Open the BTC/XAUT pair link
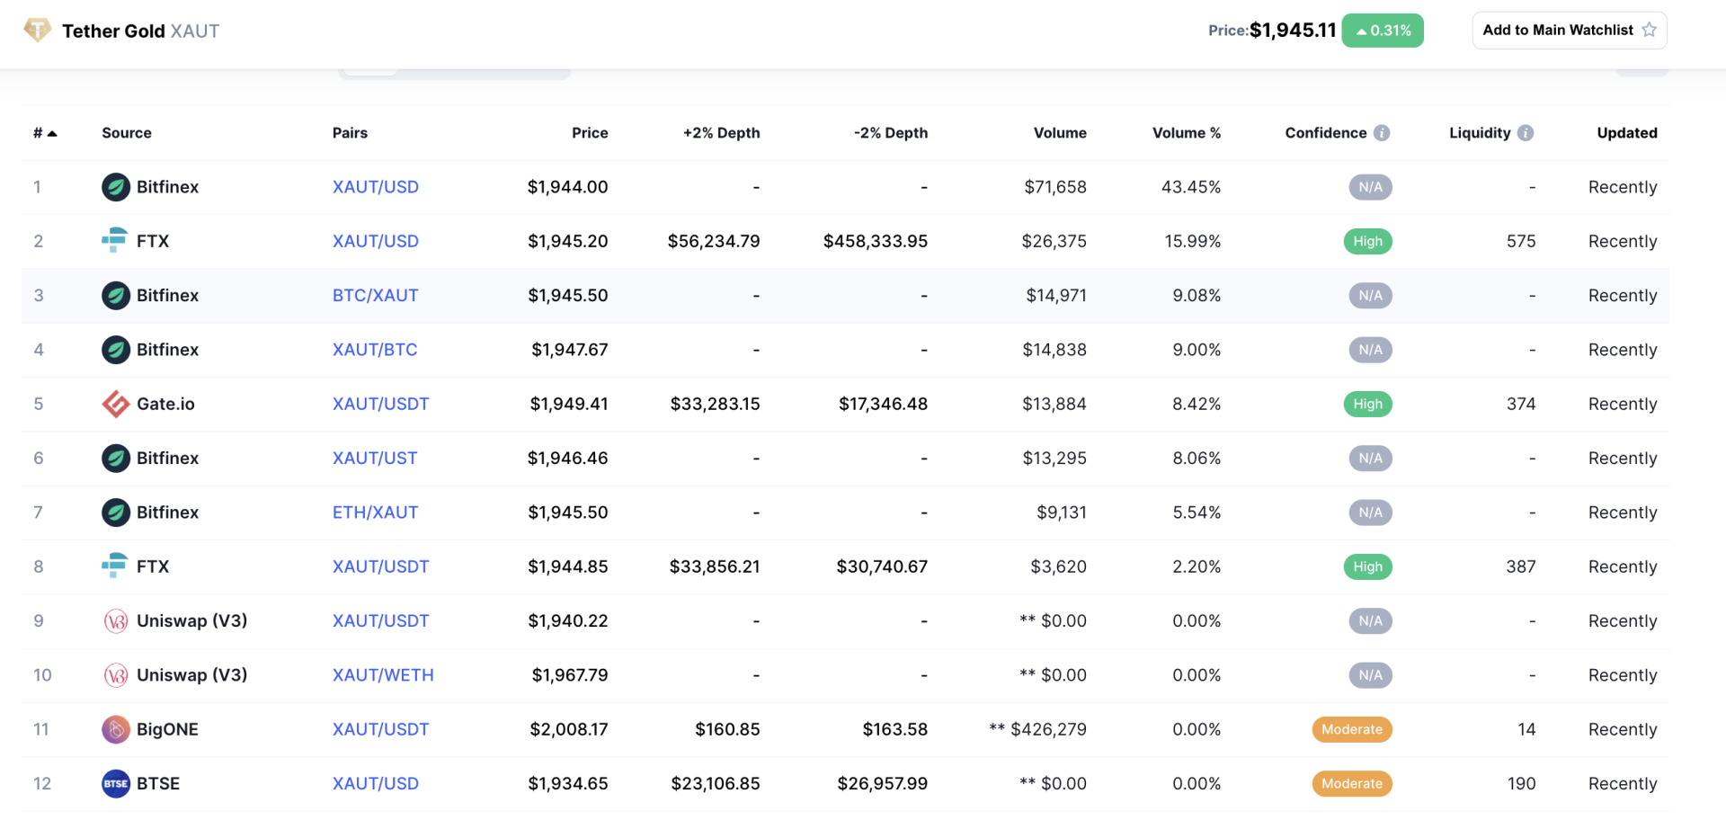 pos(375,295)
